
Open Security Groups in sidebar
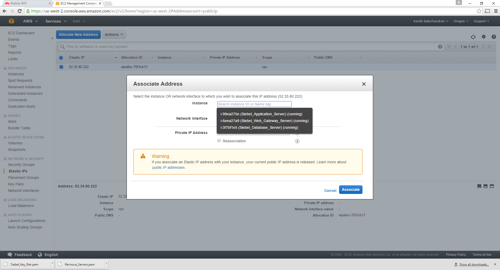click(x=21, y=165)
